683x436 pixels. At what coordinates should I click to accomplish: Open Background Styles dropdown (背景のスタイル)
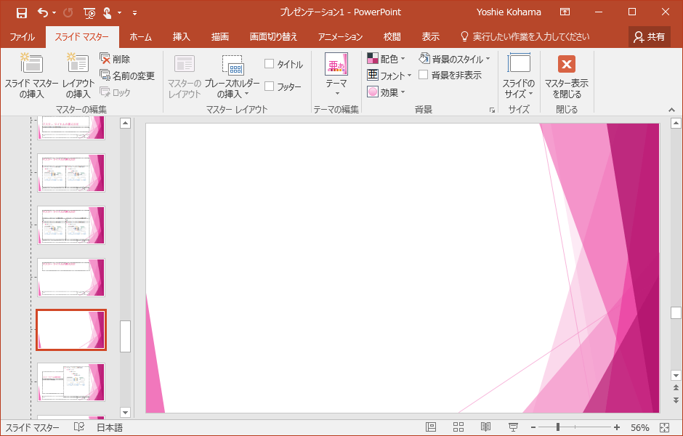[x=454, y=58]
